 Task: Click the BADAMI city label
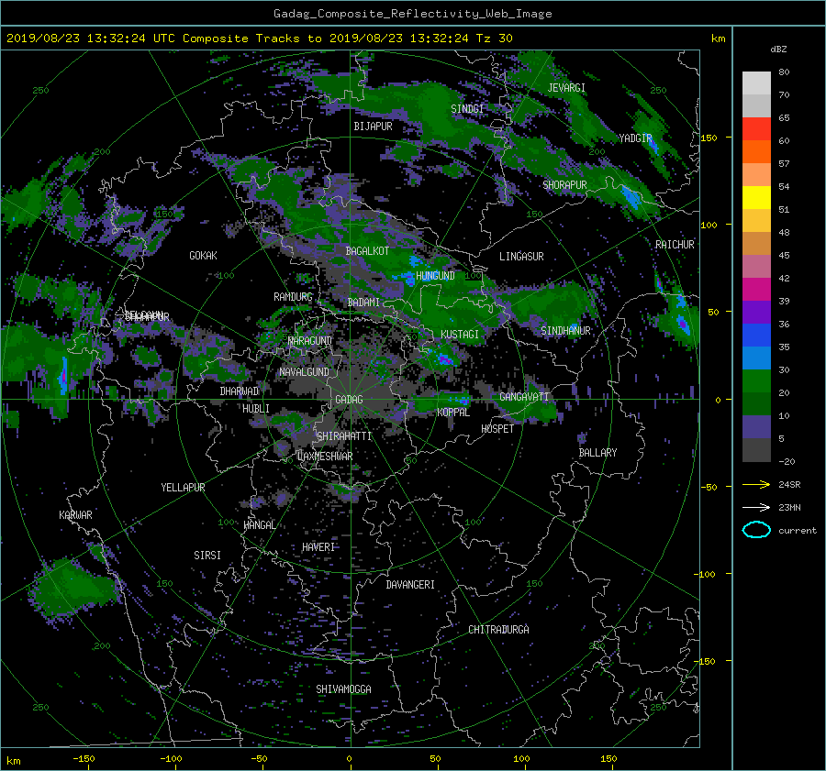pyautogui.click(x=363, y=303)
